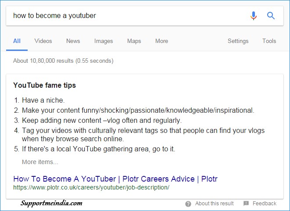Switch to the News tab
The height and width of the screenshot is (211, 290).
point(73,41)
